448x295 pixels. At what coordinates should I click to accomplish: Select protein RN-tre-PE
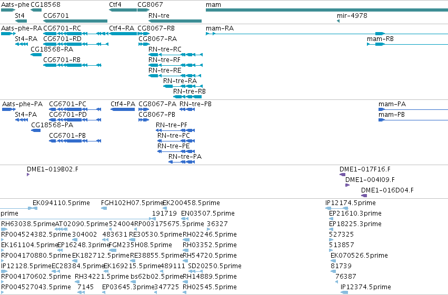[x=176, y=152]
